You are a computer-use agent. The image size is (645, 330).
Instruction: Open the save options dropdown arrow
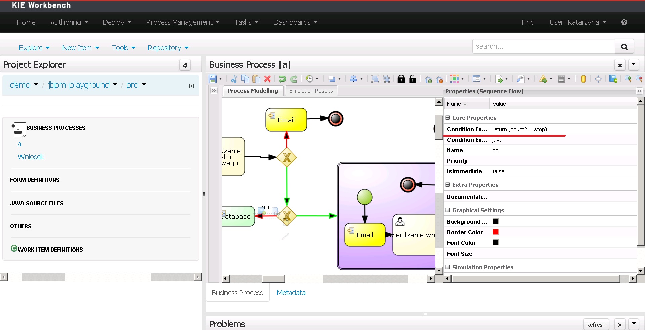(x=220, y=79)
